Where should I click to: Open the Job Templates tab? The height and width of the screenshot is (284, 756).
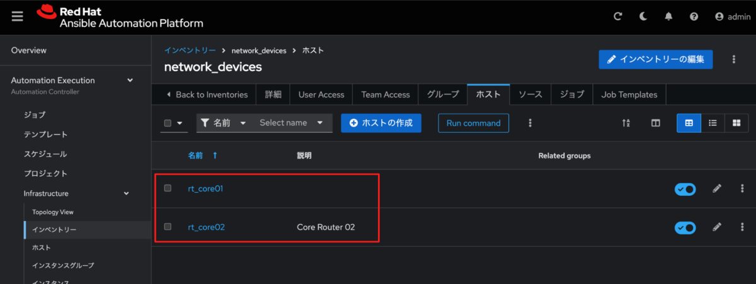click(x=629, y=94)
